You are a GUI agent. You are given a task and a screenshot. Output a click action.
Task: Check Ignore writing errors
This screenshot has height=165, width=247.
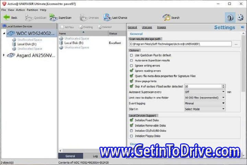tap(131, 66)
